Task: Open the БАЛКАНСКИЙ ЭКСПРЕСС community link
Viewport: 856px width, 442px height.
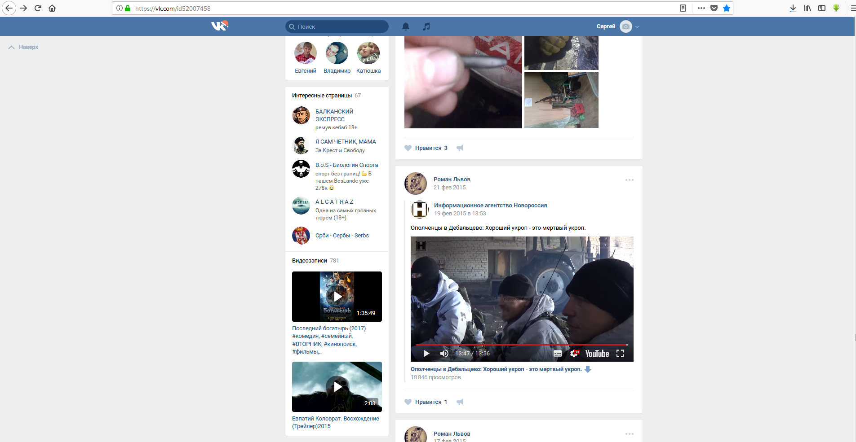Action: 334,115
